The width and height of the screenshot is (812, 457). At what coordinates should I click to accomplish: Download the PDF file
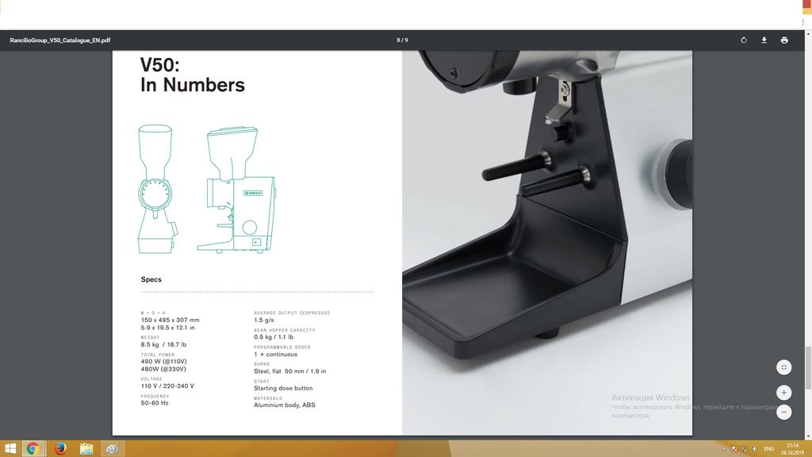(x=764, y=40)
